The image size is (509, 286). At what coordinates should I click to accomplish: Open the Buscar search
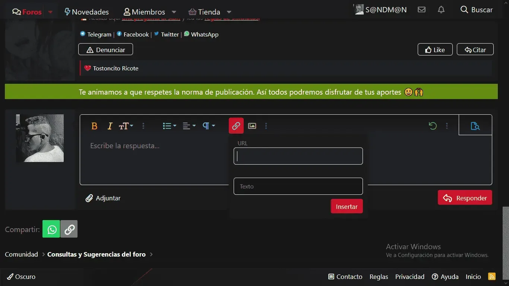coord(477,10)
